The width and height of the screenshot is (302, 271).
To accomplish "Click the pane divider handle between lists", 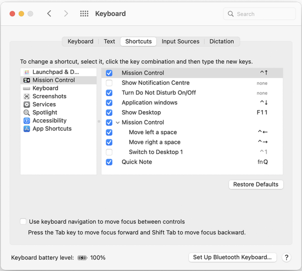I will [99, 121].
